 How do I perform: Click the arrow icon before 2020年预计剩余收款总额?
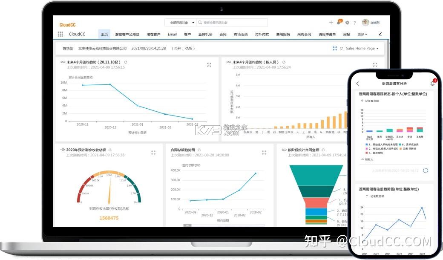[63, 150]
